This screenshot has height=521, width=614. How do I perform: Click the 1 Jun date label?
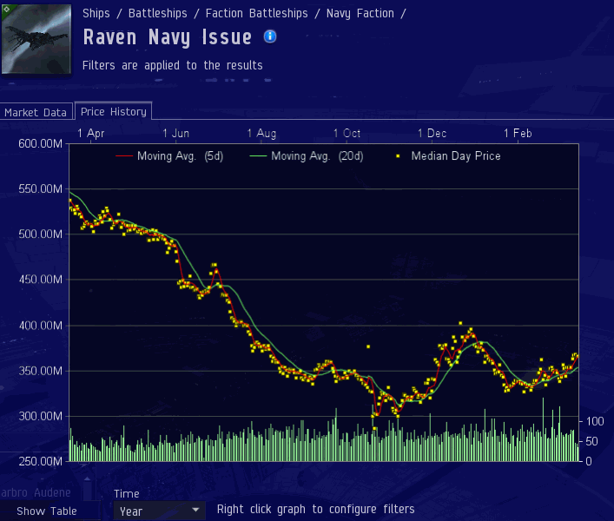click(x=175, y=133)
